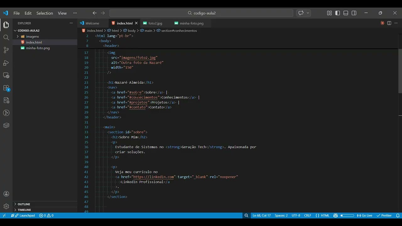
Task: Click Ln 68, Col 17 indicator
Action: point(262,215)
